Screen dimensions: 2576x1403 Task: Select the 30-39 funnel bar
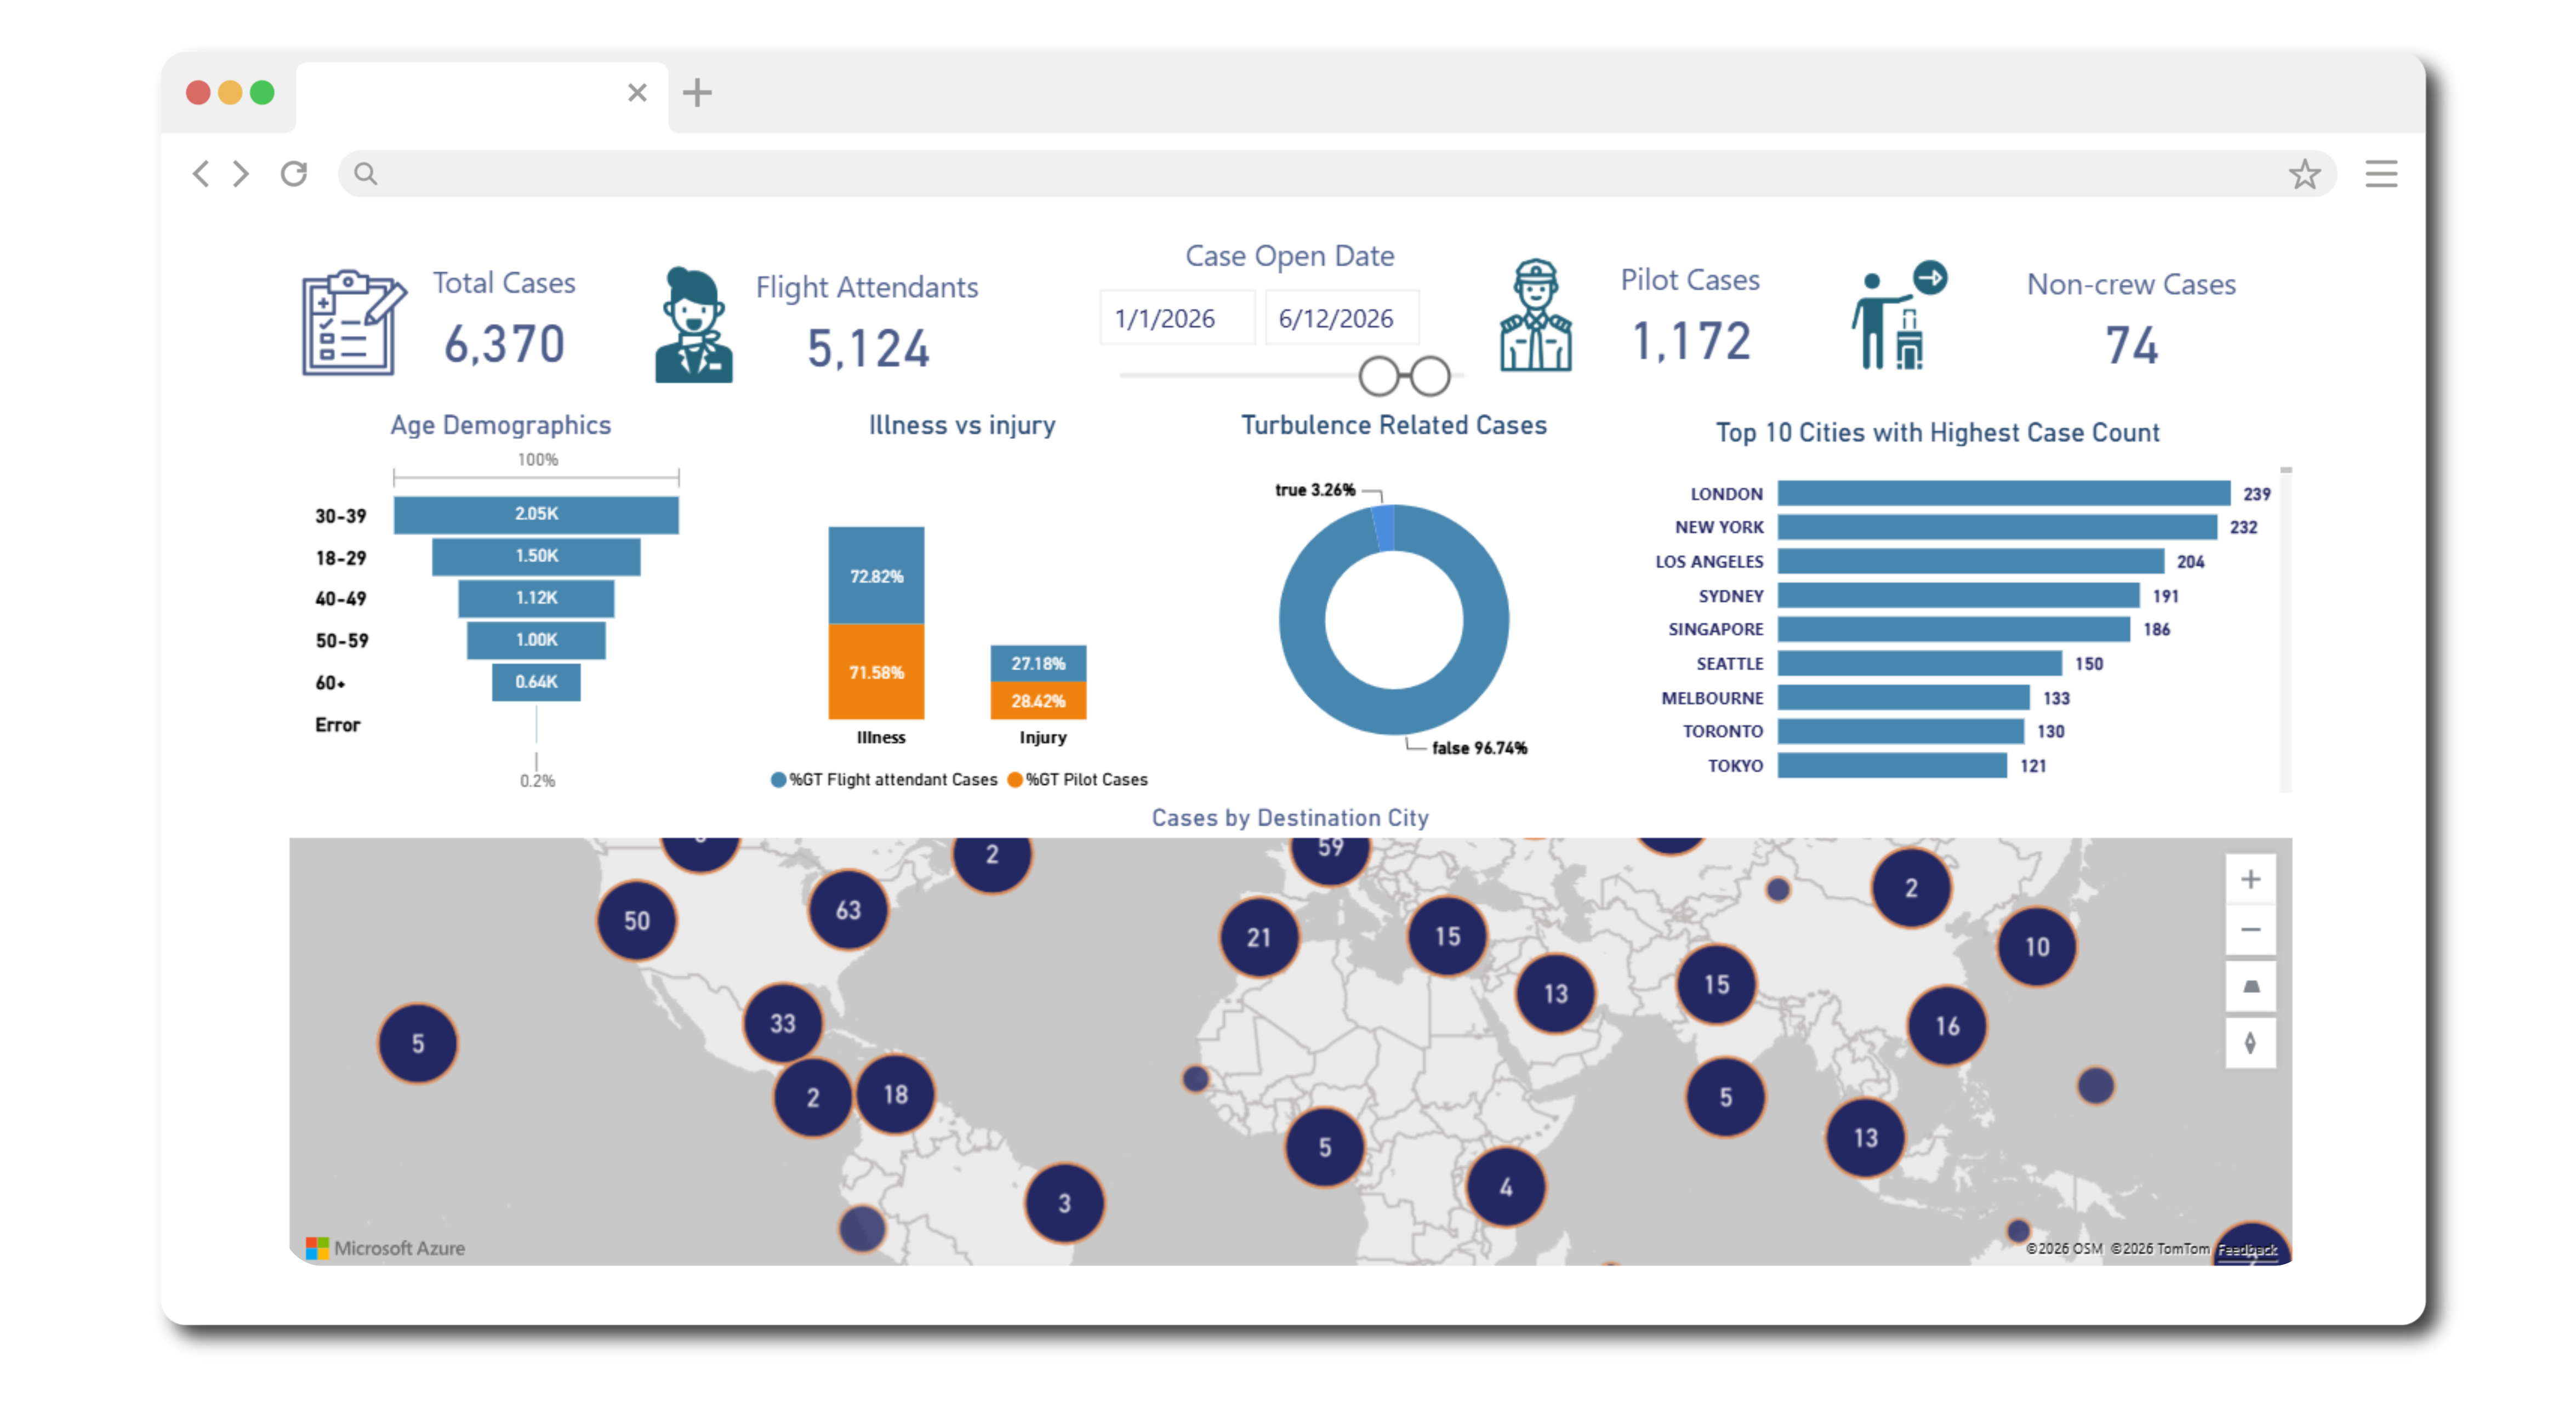click(x=536, y=514)
